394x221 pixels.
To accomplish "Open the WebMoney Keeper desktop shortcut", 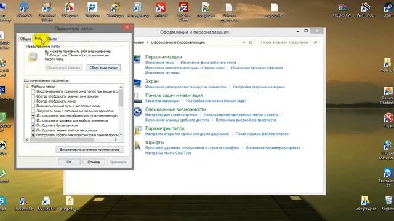I will [115, 10].
